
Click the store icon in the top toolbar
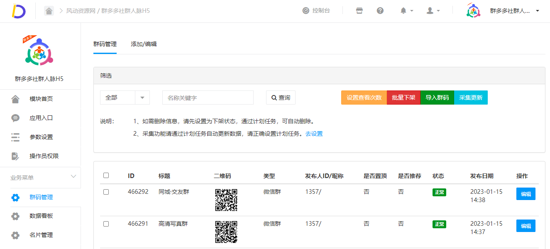(x=359, y=10)
